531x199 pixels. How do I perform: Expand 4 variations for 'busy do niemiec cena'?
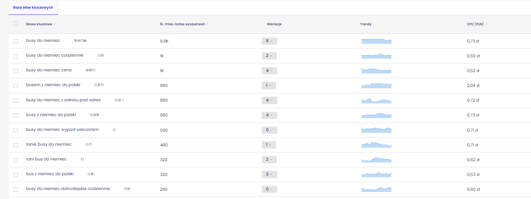click(x=269, y=71)
